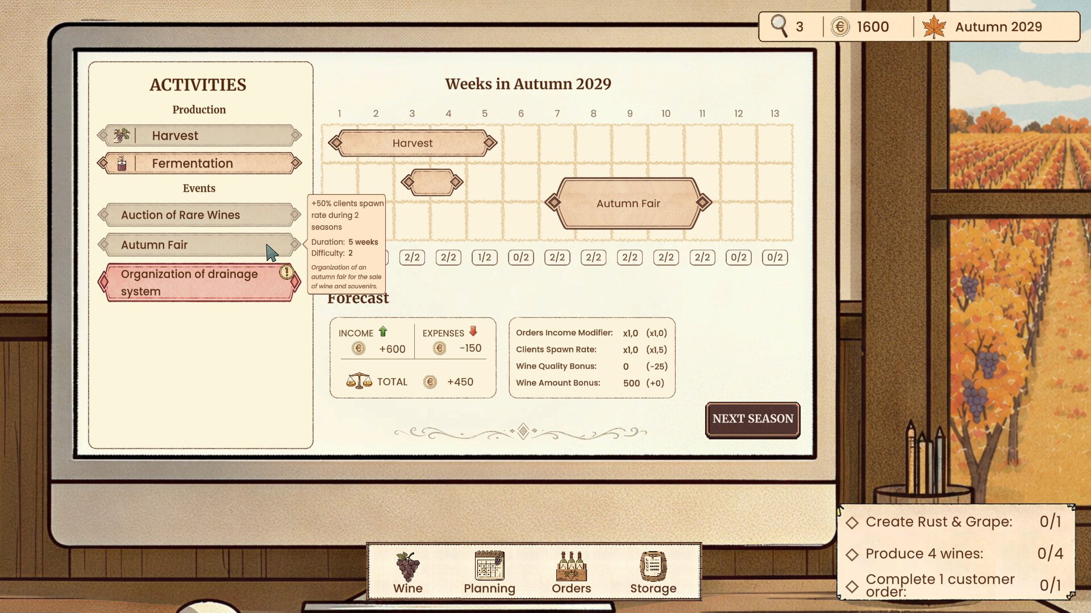Click the week 7 column header
This screenshot has width=1091, height=613.
point(557,114)
